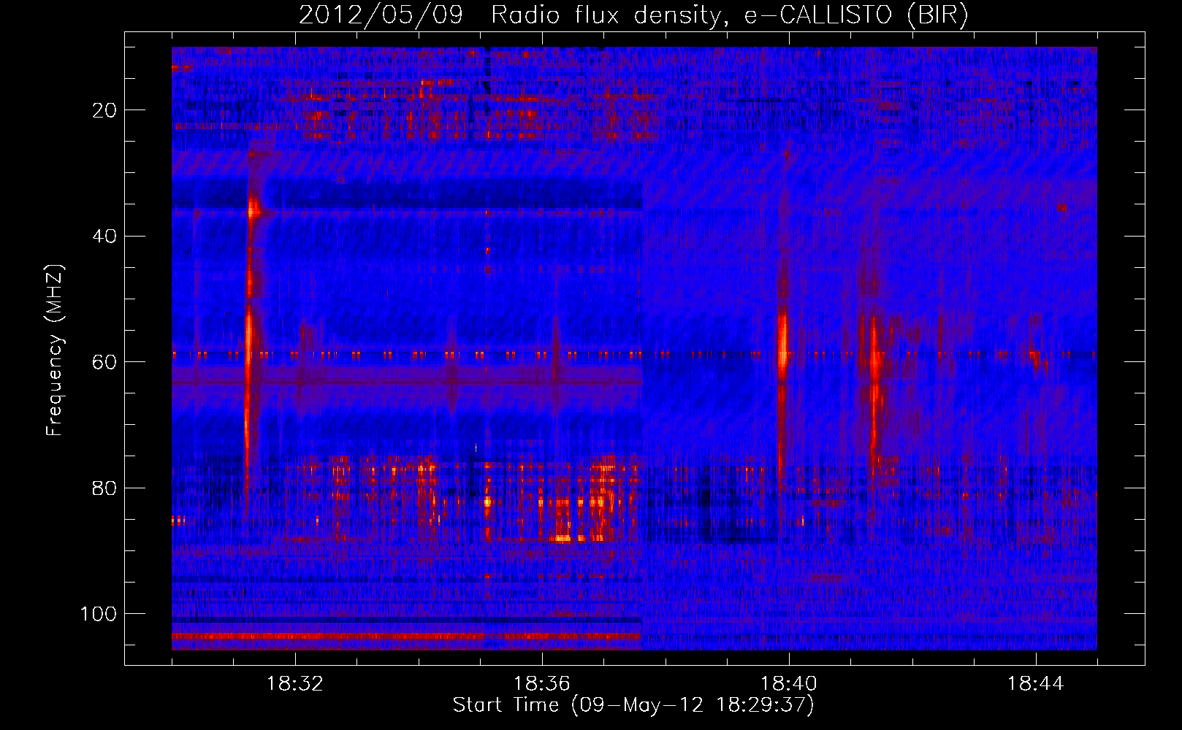The height and width of the screenshot is (730, 1182).
Task: Click the time tick label '18:32'
Action: point(295,684)
